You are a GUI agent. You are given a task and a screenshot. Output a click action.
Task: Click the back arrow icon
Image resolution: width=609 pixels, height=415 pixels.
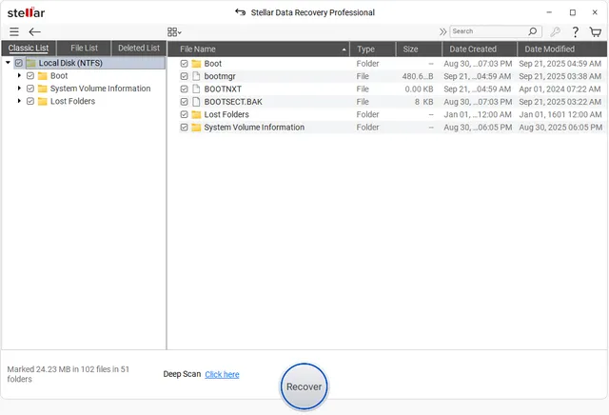click(x=35, y=31)
